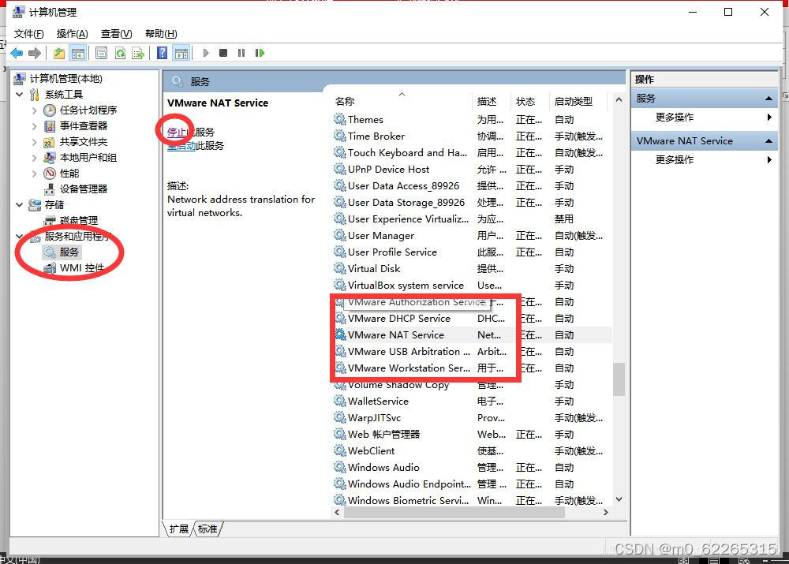Open the 文件(F) menu
The height and width of the screenshot is (564, 789).
(28, 34)
